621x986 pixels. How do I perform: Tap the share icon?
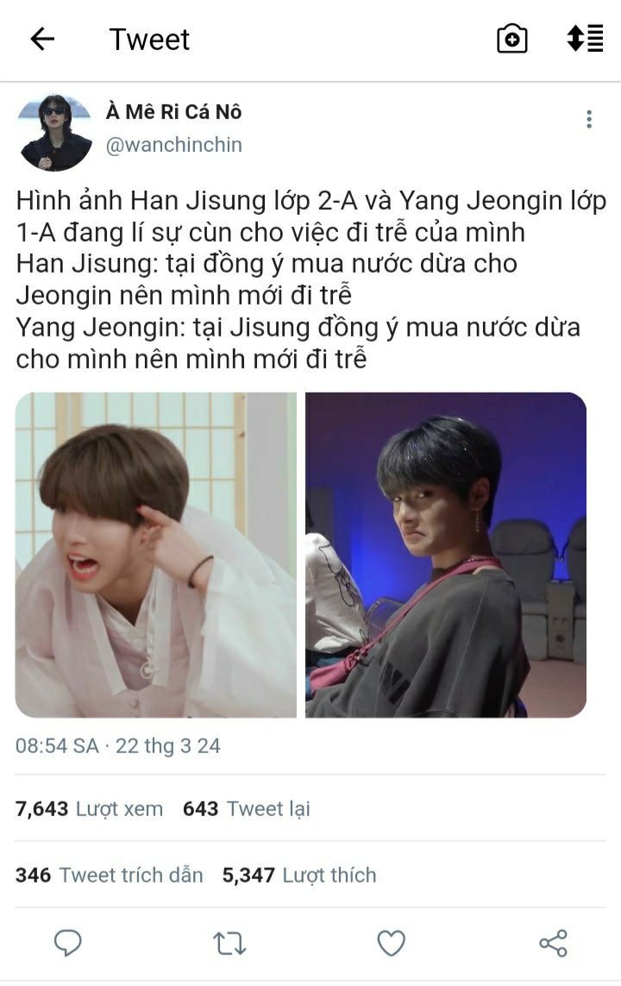[x=553, y=943]
